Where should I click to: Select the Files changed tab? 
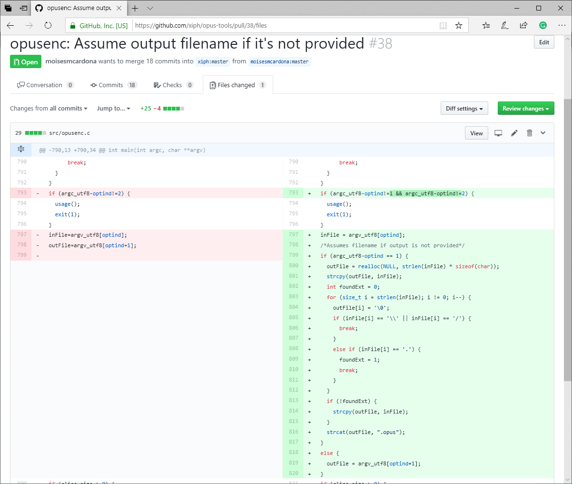(x=237, y=85)
